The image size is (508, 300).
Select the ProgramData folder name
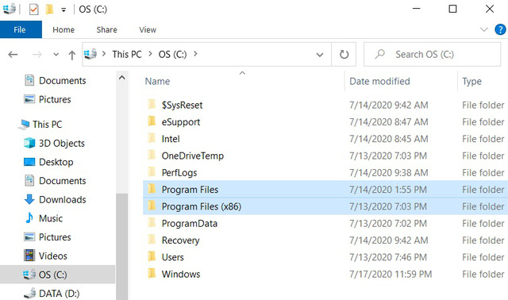[190, 224]
